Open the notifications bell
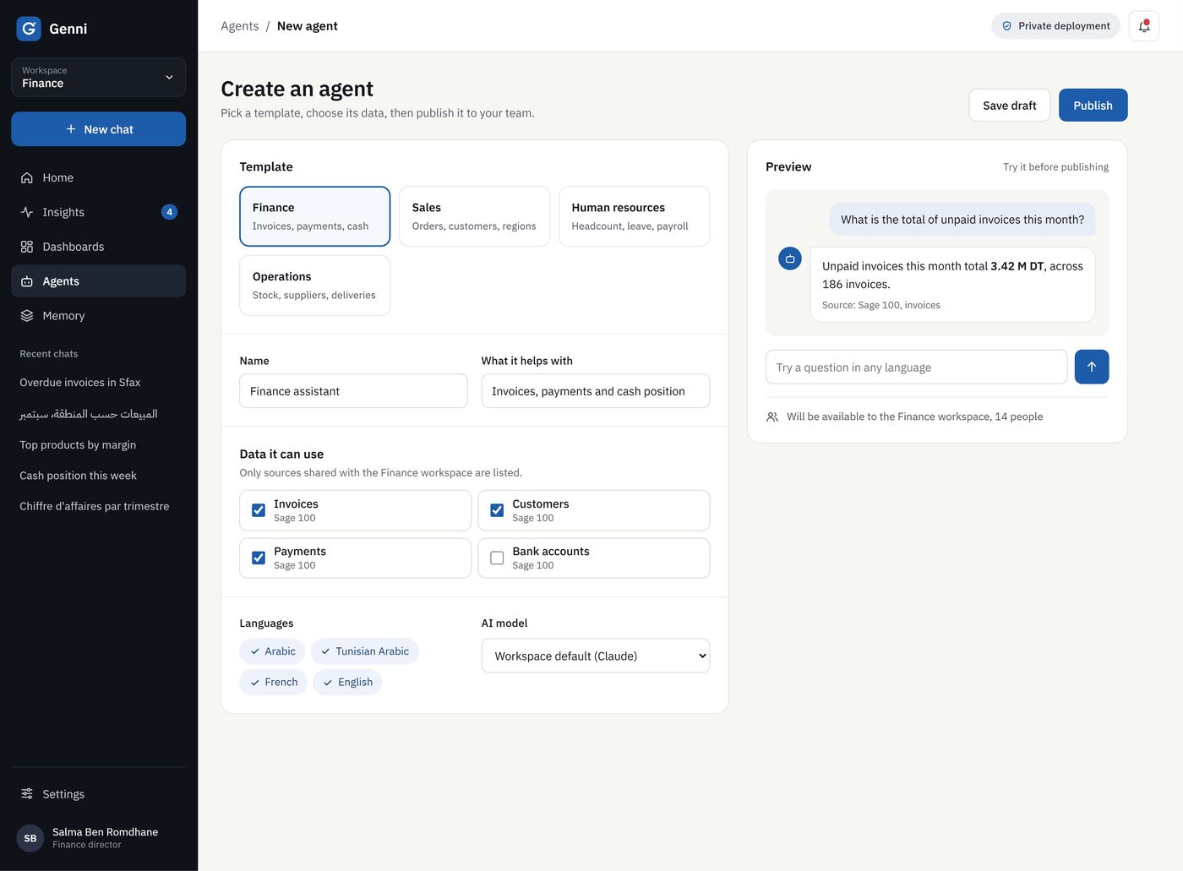This screenshot has height=871, width=1183. click(x=1143, y=26)
